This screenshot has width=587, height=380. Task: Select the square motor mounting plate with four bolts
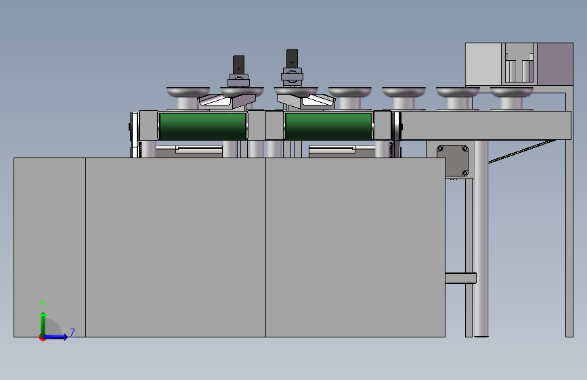(x=452, y=161)
